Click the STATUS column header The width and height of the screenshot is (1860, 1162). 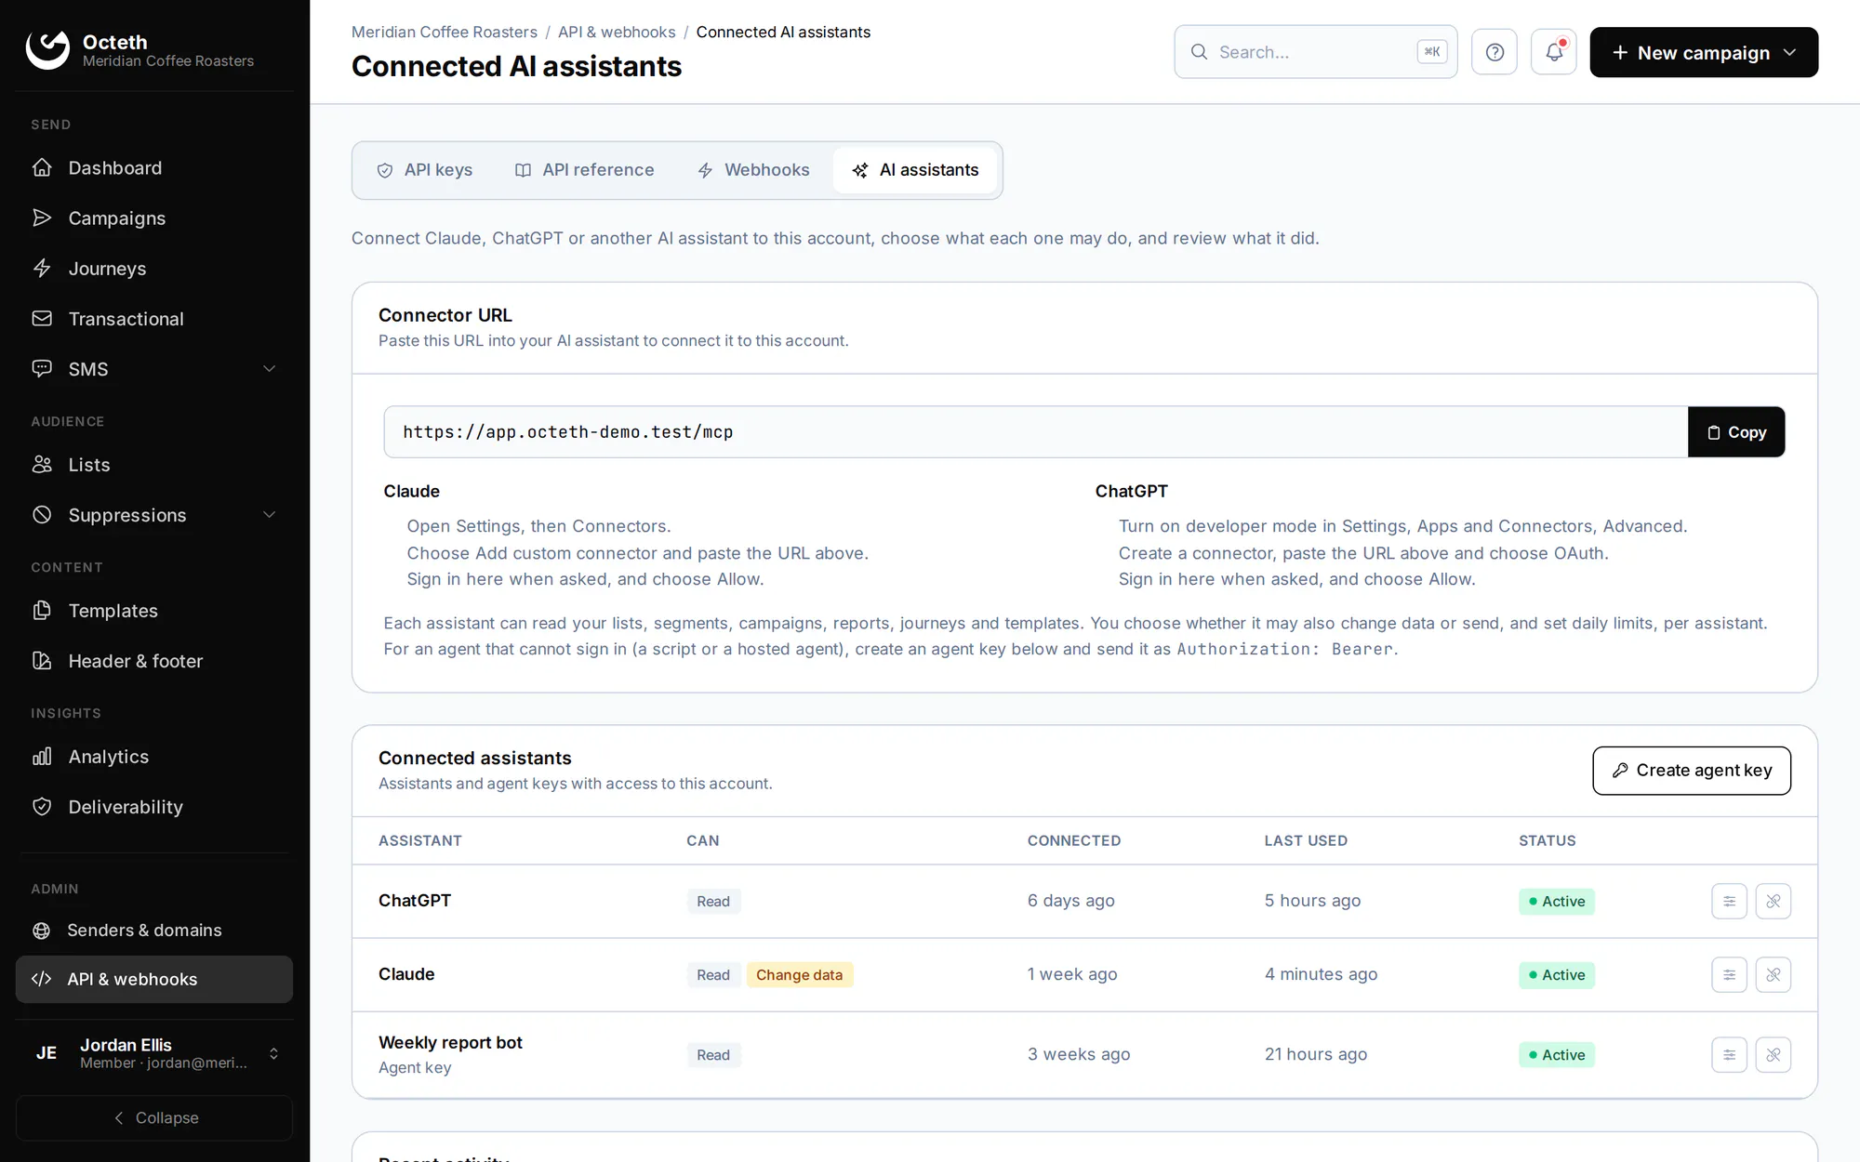pyautogui.click(x=1548, y=840)
